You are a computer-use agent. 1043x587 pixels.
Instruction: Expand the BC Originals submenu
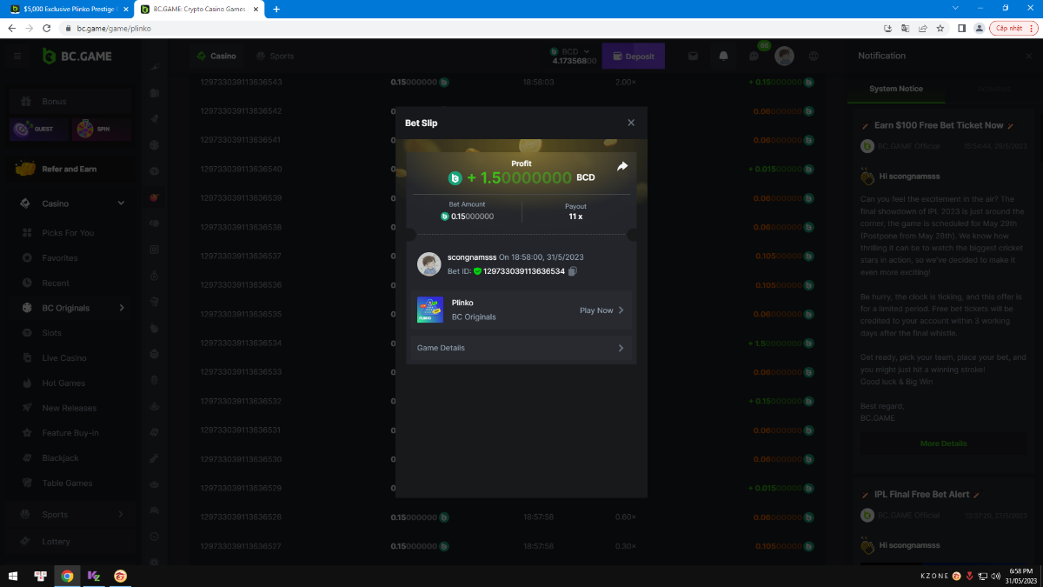coord(121,308)
